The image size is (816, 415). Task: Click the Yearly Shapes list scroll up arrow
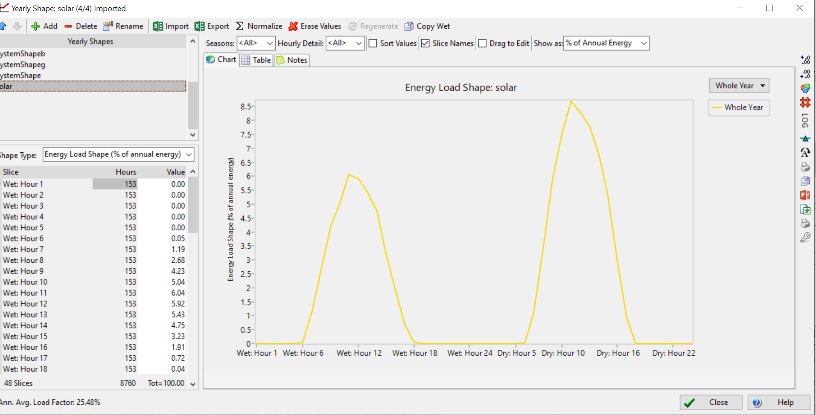coord(193,41)
